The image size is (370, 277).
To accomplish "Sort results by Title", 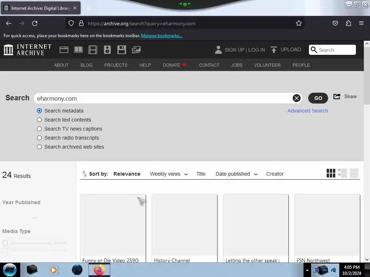I will pyautogui.click(x=201, y=174).
